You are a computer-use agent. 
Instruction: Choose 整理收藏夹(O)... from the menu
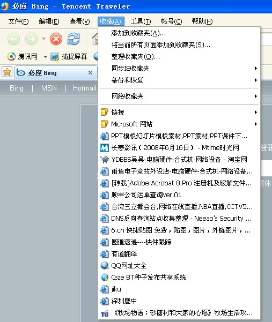pos(179,56)
